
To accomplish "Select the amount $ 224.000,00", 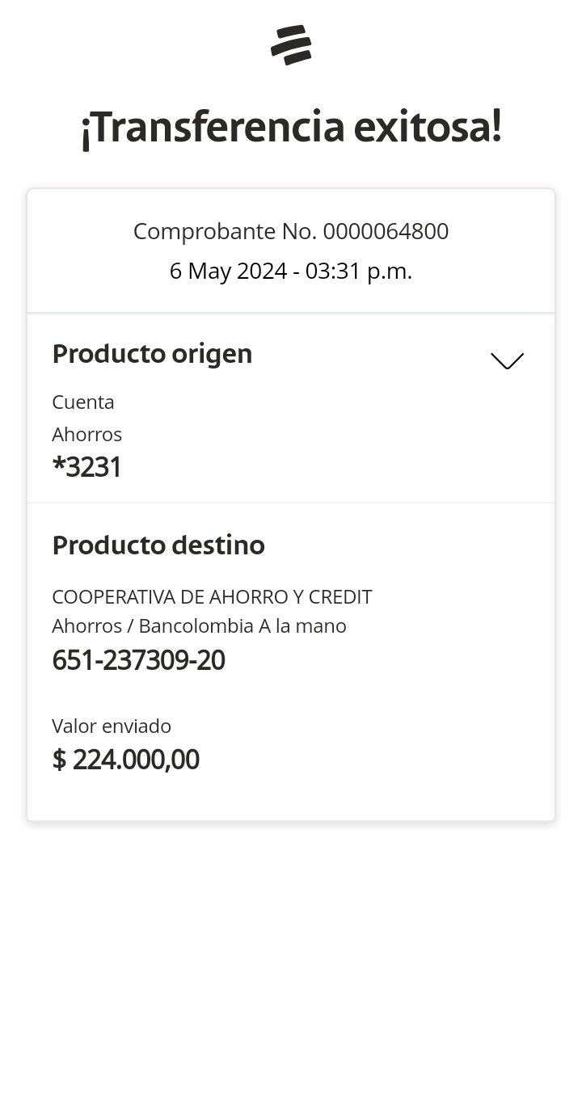I will [125, 760].
